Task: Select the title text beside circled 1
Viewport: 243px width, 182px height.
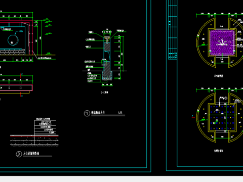Action: 98,112
